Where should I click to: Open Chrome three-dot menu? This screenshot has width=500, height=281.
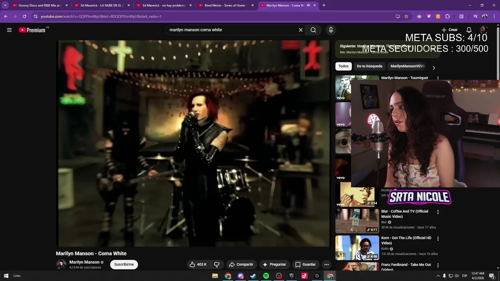pos(494,16)
